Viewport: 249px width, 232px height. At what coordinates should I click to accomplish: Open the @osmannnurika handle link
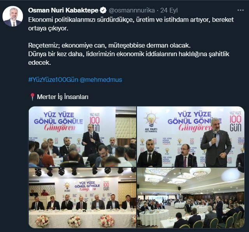[x=132, y=11]
